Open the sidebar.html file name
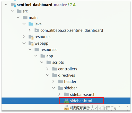Screen dimensions: 132x113 [81, 101]
